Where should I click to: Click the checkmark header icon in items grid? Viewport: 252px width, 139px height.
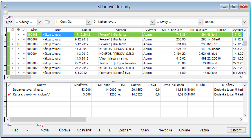point(10,85)
